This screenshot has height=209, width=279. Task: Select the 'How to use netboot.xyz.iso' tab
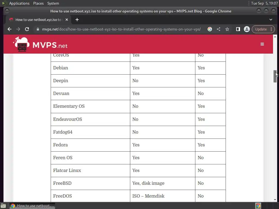pos(38,20)
